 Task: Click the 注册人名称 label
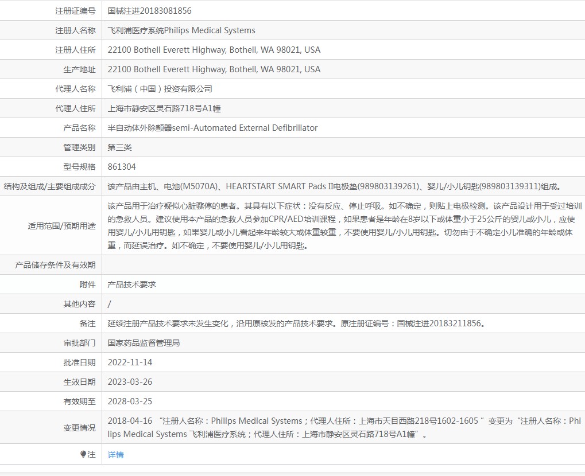75,30
